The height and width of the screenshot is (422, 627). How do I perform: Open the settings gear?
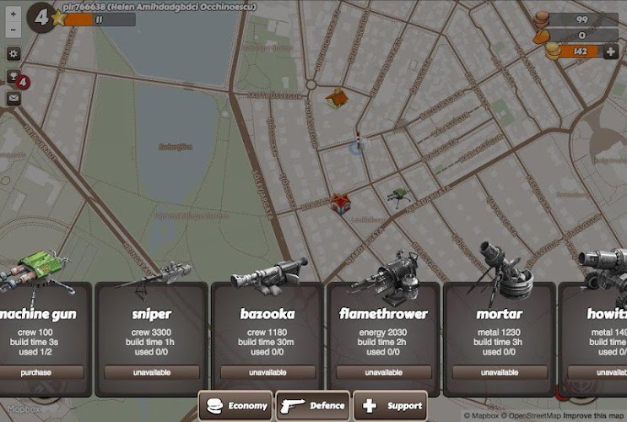[14, 53]
